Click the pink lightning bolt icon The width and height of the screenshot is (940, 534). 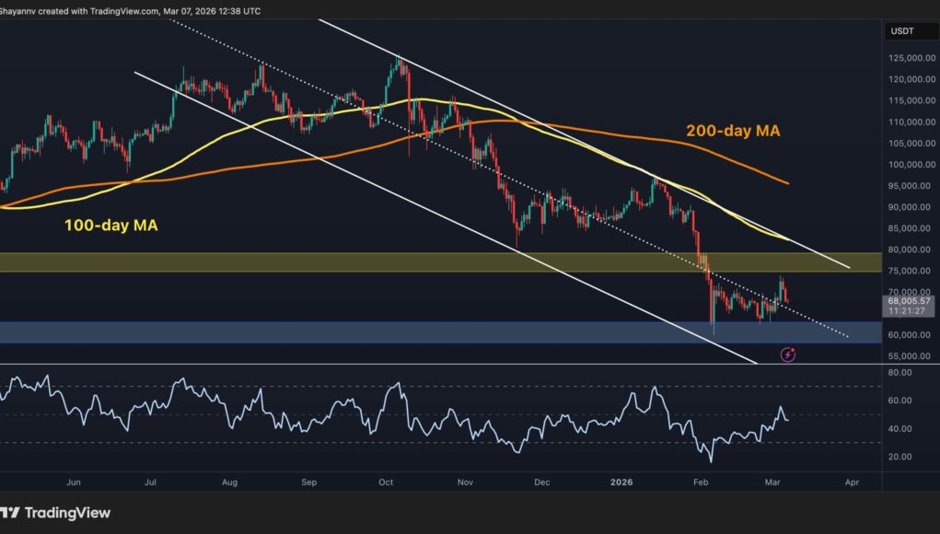click(x=788, y=353)
